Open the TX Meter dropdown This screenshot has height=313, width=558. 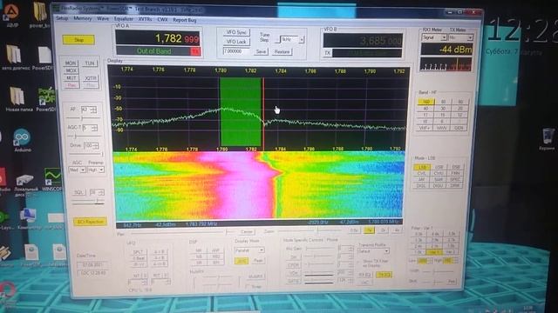pos(460,37)
